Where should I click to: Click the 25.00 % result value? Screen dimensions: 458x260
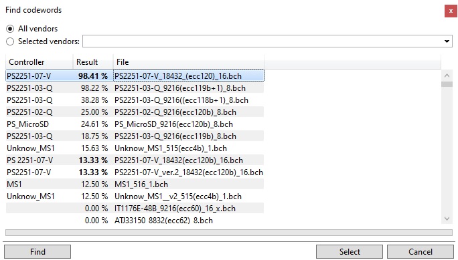pos(94,112)
